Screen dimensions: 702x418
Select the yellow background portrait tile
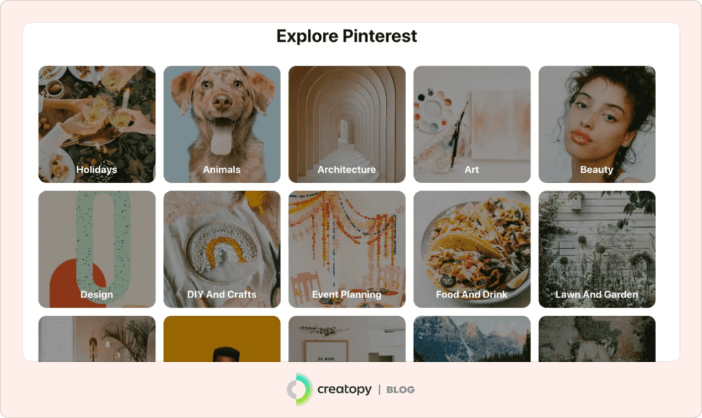coord(221,339)
